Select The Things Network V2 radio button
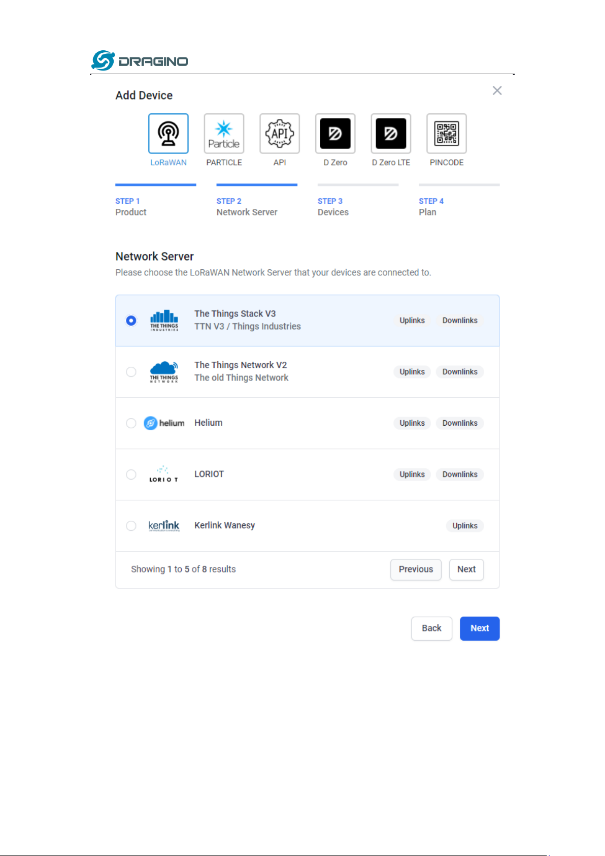The width and height of the screenshot is (605, 856). (131, 372)
